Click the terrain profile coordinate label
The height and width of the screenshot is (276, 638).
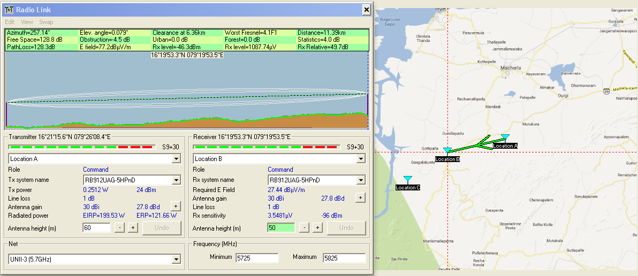(187, 55)
